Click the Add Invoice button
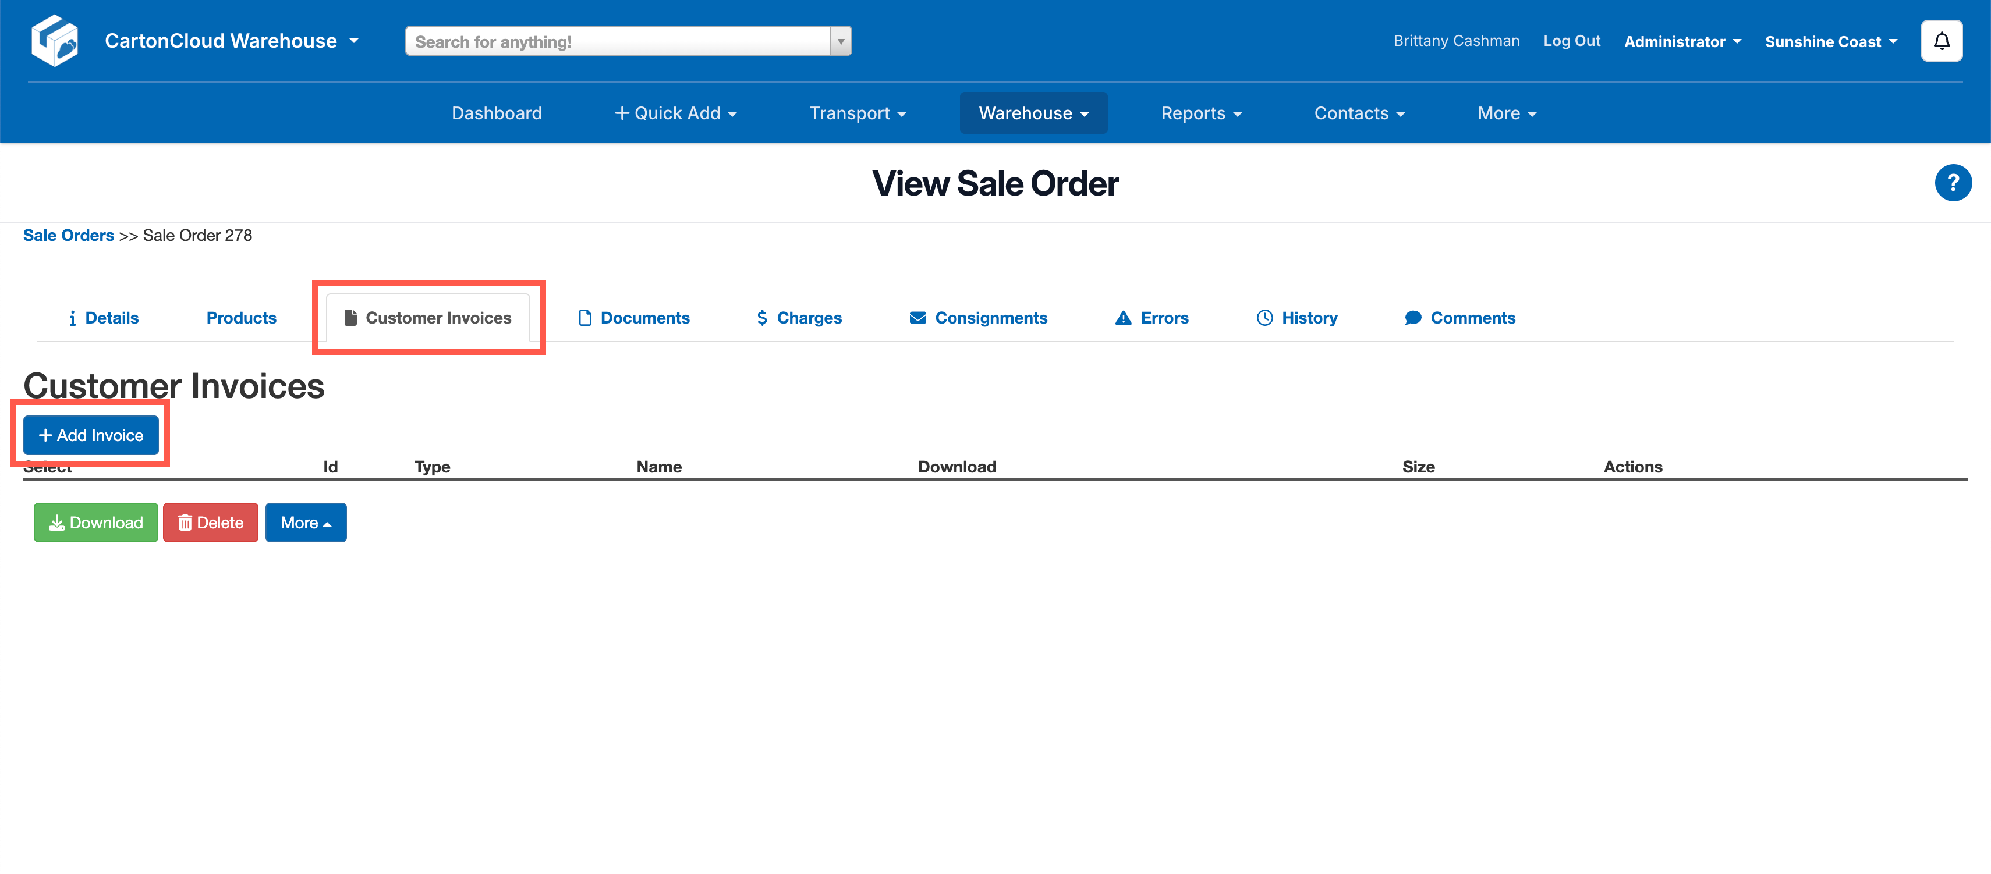 point(91,435)
